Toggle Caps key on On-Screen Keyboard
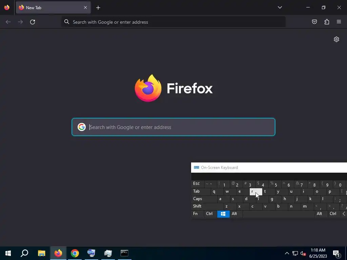The height and width of the screenshot is (260, 347). pyautogui.click(x=204, y=199)
